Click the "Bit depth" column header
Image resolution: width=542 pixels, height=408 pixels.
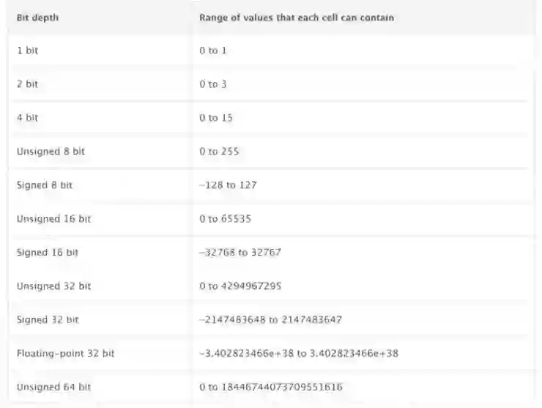coord(37,18)
